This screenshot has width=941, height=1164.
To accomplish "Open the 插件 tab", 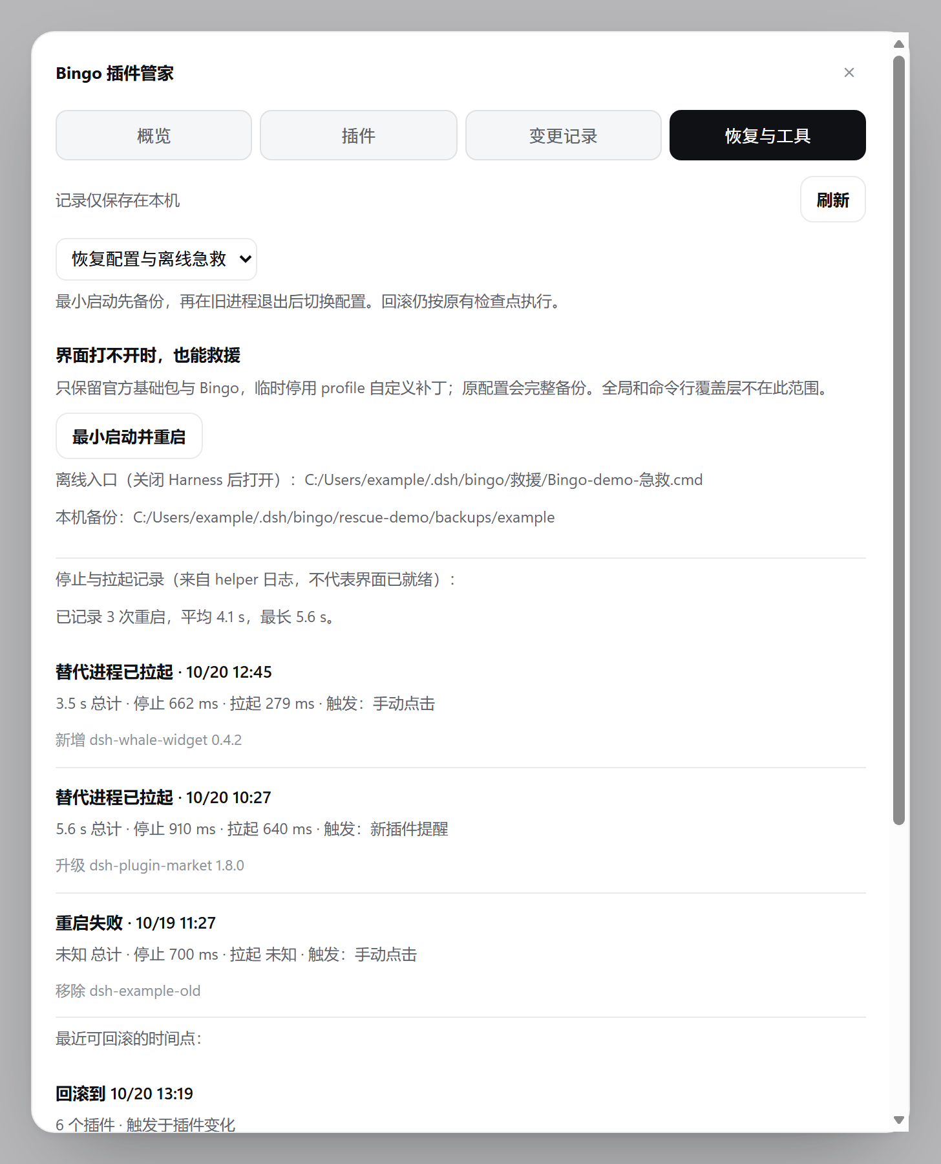I will coord(359,135).
